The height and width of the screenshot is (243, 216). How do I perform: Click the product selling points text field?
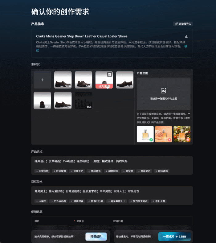[x=112, y=161]
